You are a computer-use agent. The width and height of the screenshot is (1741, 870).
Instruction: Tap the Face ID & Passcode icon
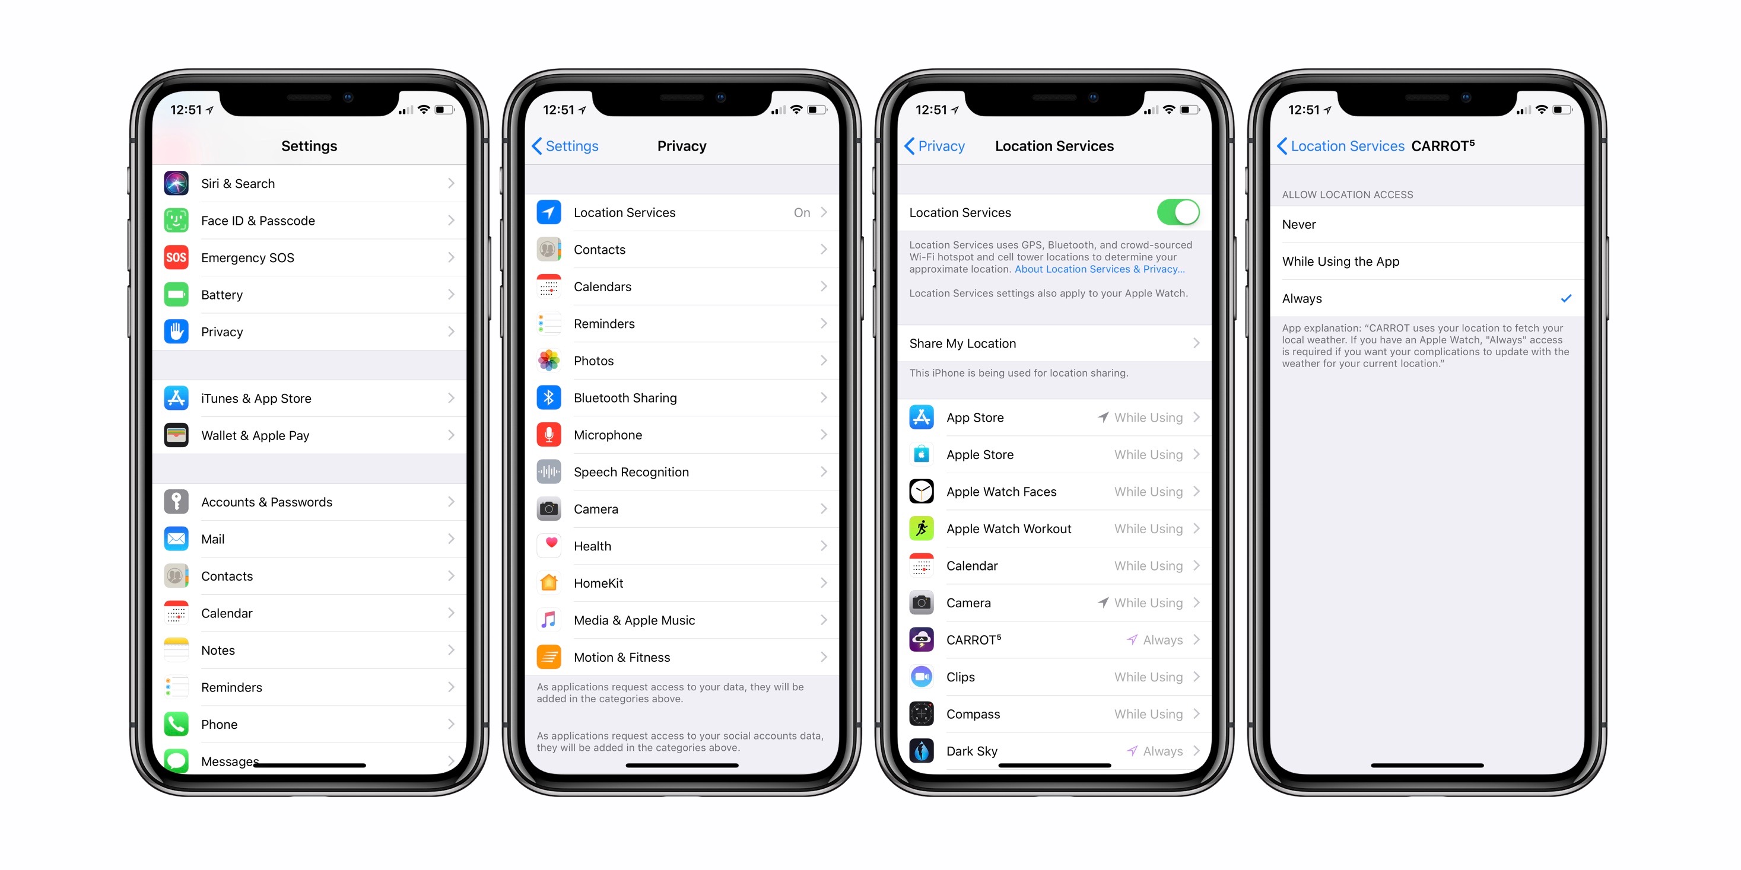click(x=176, y=218)
